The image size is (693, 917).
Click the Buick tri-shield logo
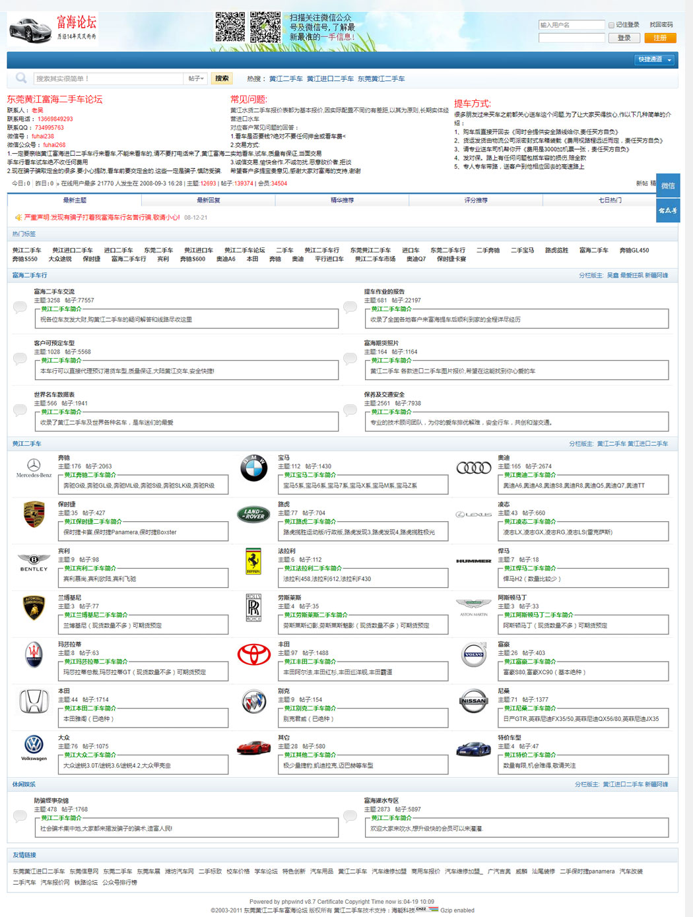253,701
